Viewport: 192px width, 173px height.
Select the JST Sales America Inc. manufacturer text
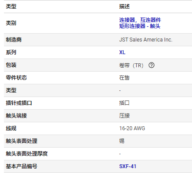point(146,40)
